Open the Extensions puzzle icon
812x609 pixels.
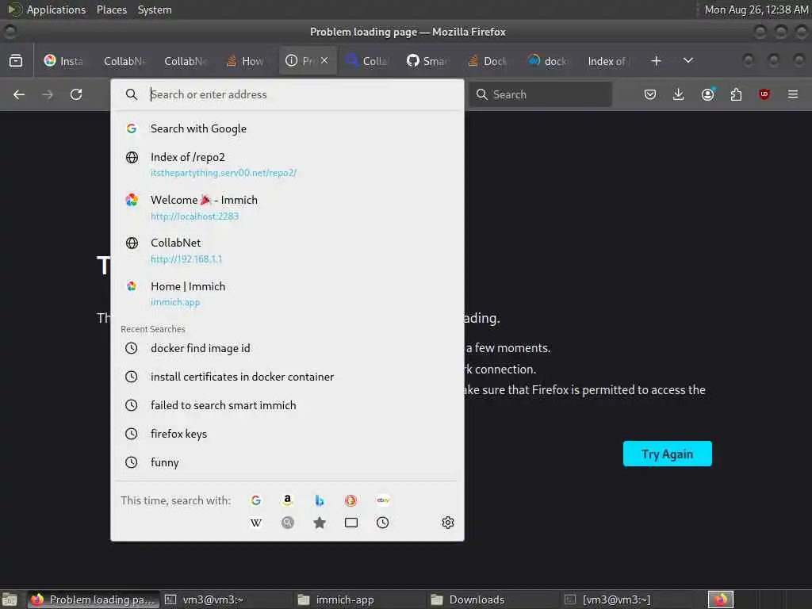pos(736,94)
